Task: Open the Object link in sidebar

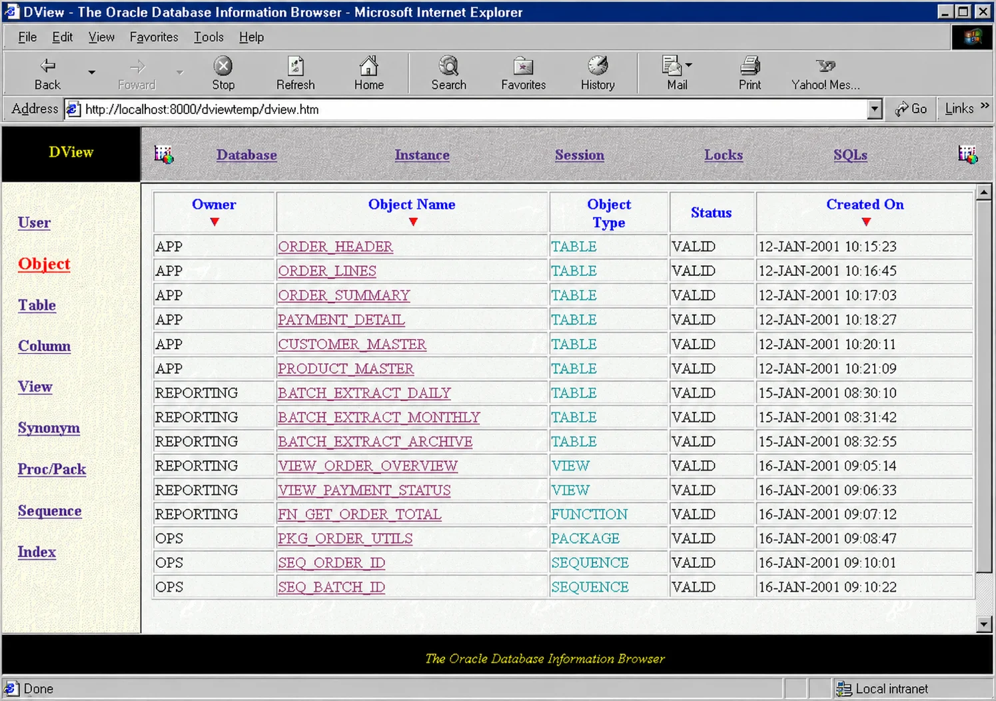Action: pyautogui.click(x=44, y=264)
